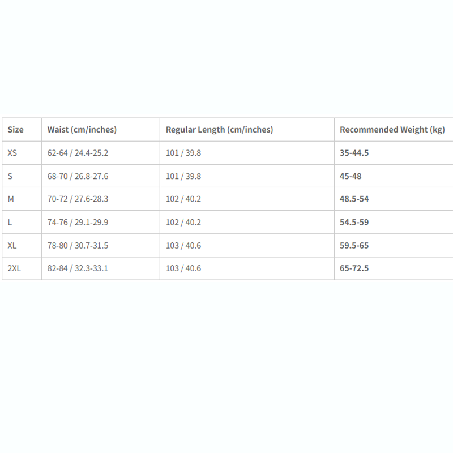This screenshot has height=453, width=453.
Task: Click waist value 78-80 / 30.7-31.5
Action: tap(78, 246)
